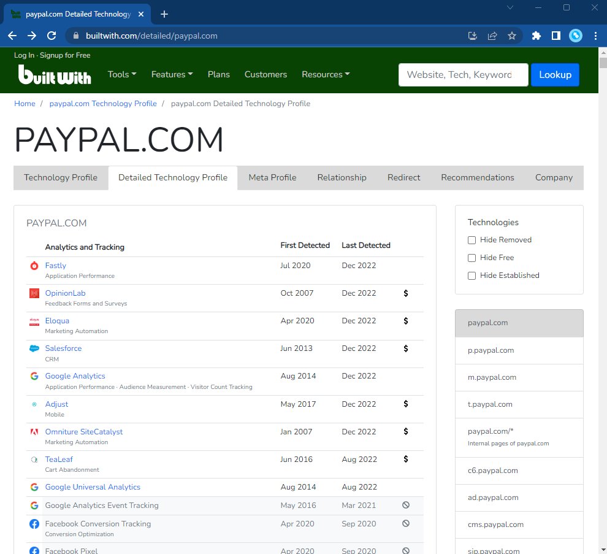607x554 pixels.
Task: Enable the Hide Free checkbox
Action: tap(471, 258)
